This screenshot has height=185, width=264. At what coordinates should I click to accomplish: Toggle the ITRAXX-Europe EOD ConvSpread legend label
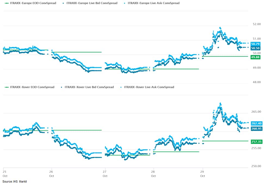pos(33,3)
